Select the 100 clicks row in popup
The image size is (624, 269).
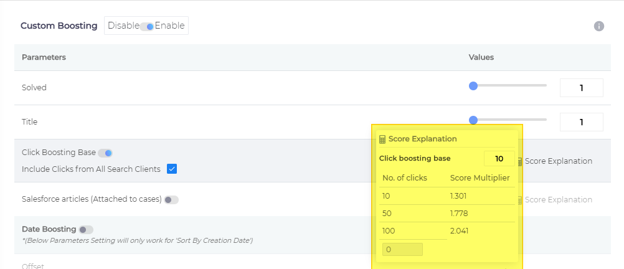(x=447, y=230)
